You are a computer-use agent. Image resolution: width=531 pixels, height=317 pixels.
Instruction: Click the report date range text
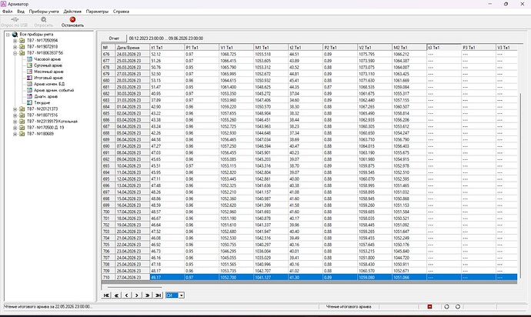(x=166, y=38)
